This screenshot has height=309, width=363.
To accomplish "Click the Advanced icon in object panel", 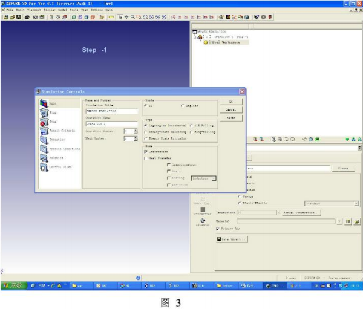I will [x=203, y=222].
